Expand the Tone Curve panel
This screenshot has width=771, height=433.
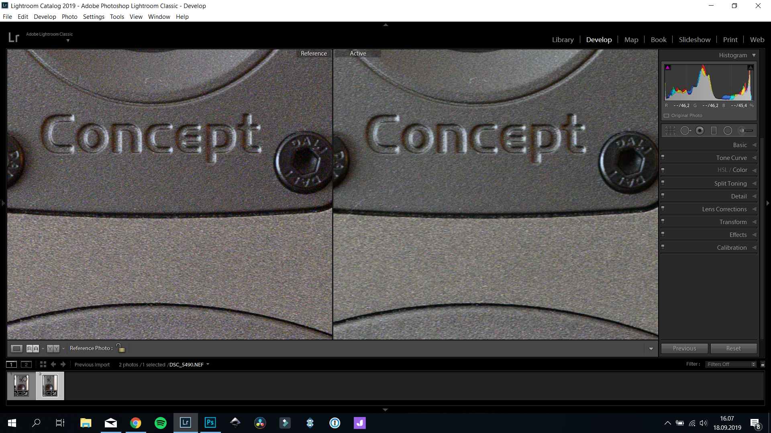coord(754,158)
